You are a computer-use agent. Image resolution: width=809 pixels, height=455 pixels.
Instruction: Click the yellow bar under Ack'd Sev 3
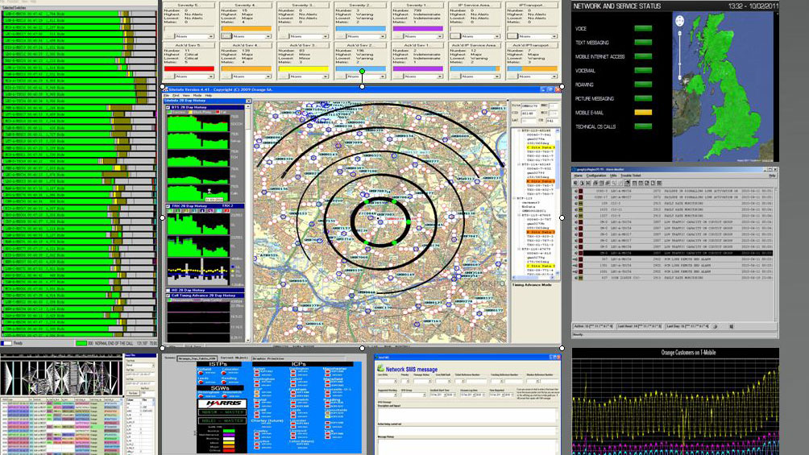[x=303, y=68]
